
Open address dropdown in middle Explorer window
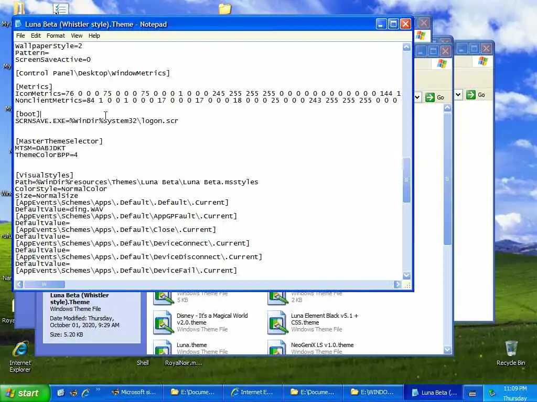417,97
